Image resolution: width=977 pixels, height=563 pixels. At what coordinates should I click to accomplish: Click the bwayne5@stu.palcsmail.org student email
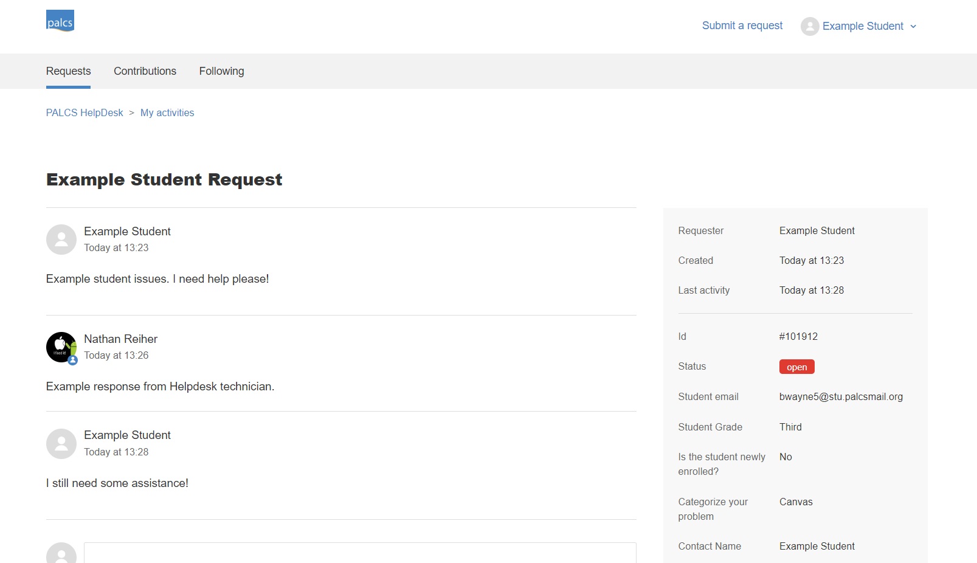pyautogui.click(x=841, y=396)
